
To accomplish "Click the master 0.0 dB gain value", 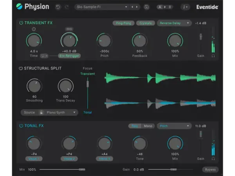I will coord(139,170).
